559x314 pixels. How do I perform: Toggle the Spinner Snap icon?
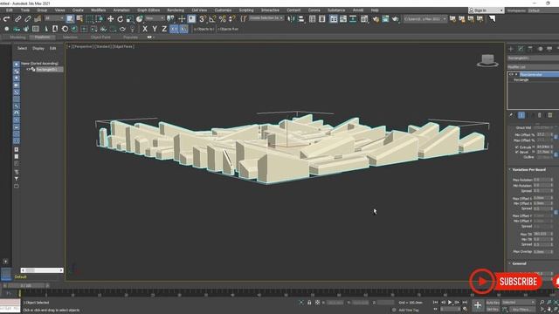click(x=231, y=19)
